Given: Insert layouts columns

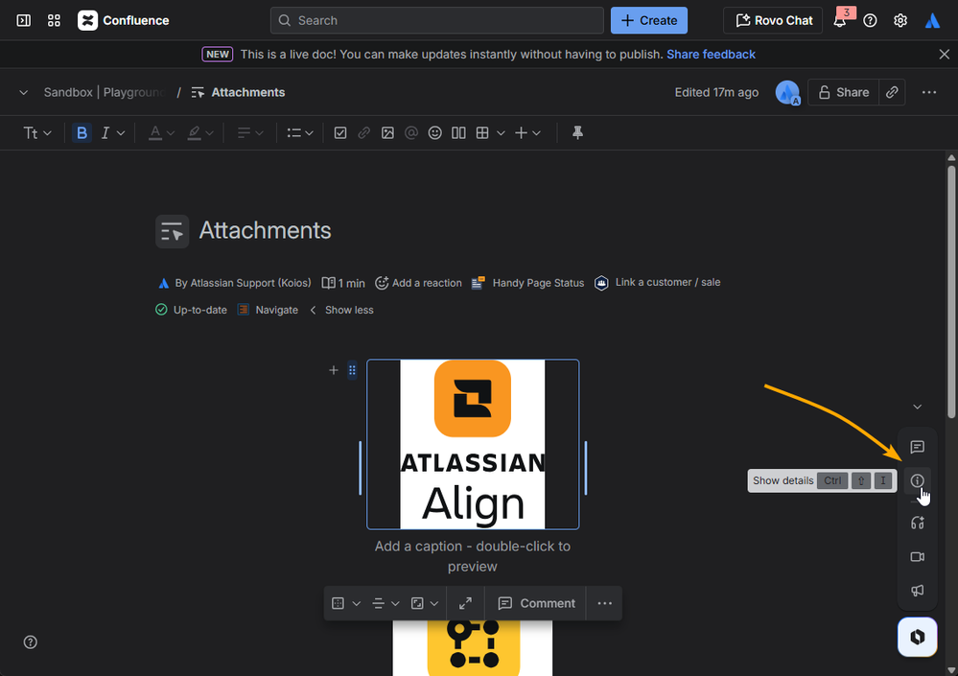Looking at the screenshot, I should click(x=458, y=132).
